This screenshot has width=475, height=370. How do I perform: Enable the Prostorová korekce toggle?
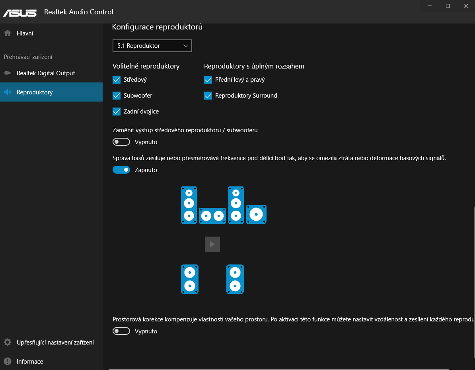coord(121,331)
